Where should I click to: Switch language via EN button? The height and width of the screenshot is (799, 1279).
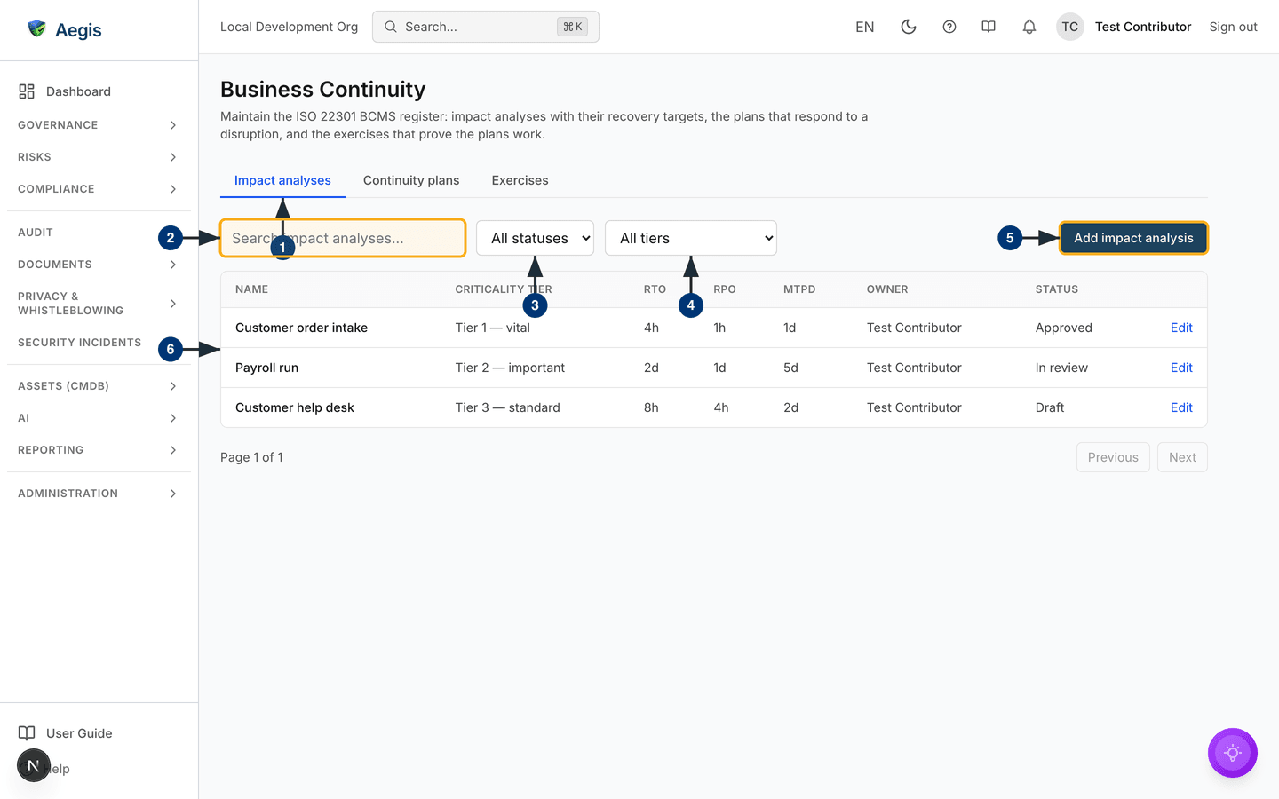(x=864, y=27)
